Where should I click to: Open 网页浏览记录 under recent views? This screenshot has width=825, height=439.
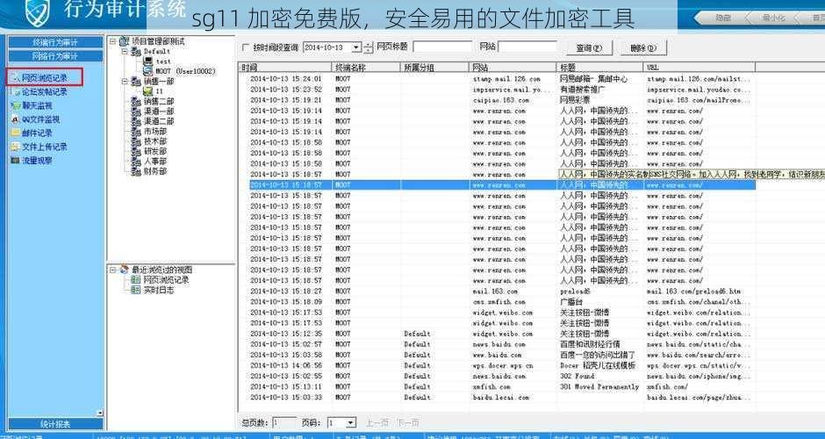tap(166, 279)
